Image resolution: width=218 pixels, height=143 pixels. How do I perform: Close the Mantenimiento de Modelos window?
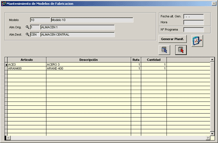click(214, 4)
